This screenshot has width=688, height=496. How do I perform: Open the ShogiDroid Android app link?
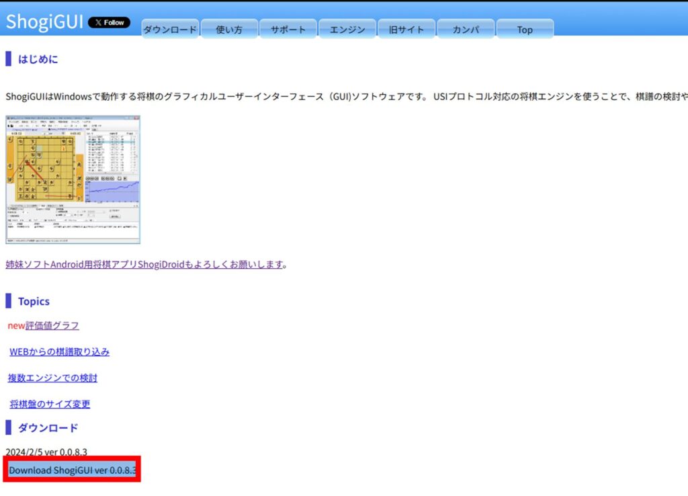click(143, 263)
